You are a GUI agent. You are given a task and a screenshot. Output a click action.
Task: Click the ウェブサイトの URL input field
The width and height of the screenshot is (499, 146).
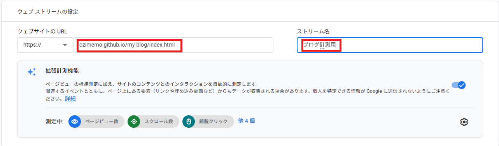click(x=173, y=45)
